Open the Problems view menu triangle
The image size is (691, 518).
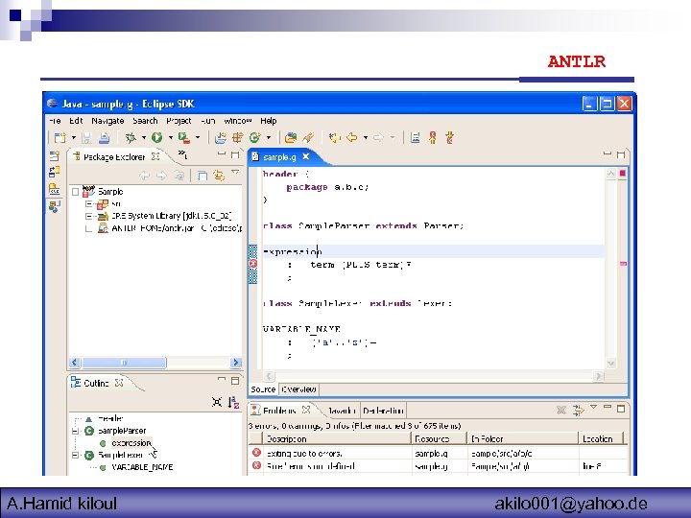coord(594,408)
